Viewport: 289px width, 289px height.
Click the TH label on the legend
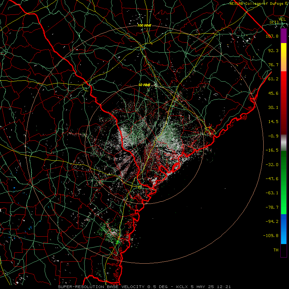276,250
